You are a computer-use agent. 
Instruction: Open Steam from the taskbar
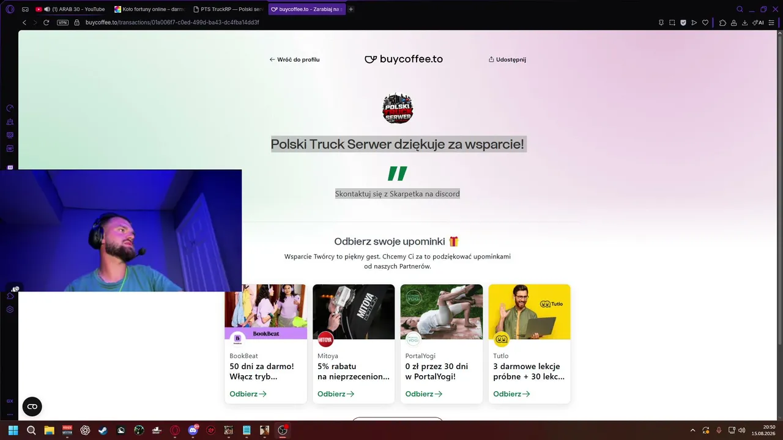click(x=103, y=430)
